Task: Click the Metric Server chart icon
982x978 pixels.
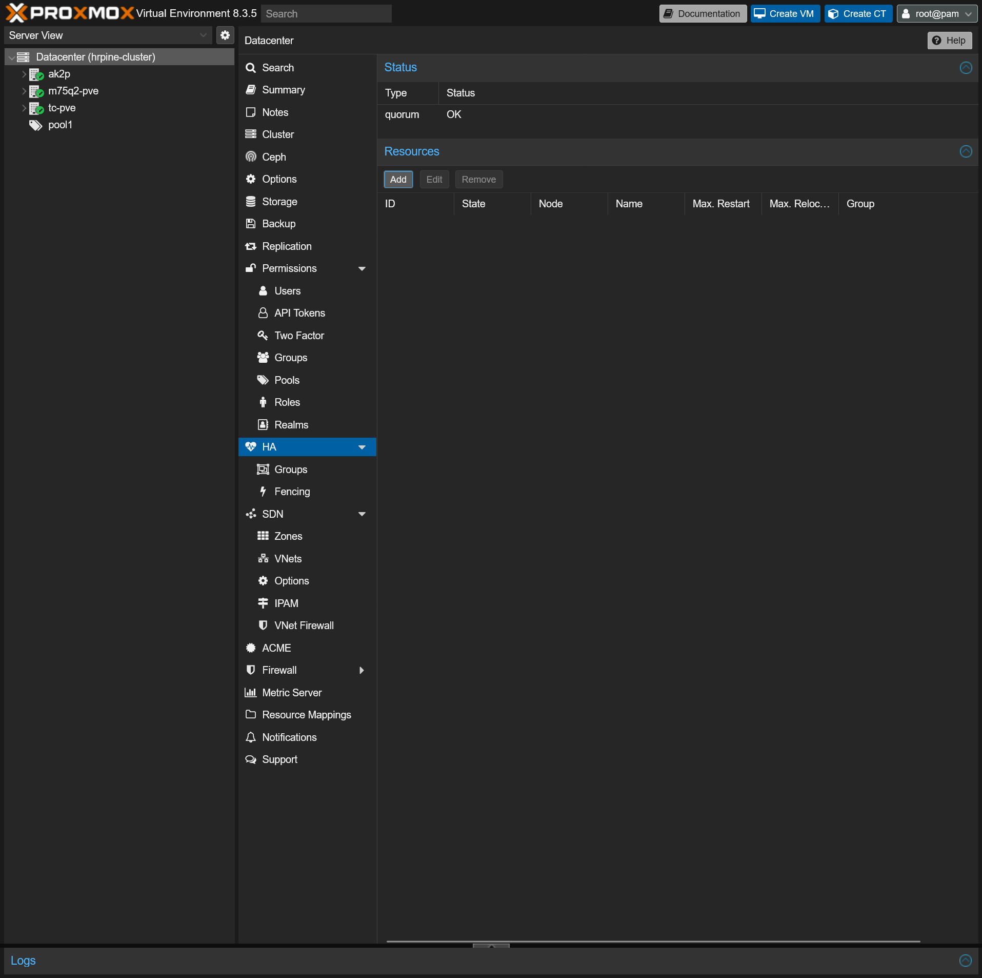Action: point(251,693)
